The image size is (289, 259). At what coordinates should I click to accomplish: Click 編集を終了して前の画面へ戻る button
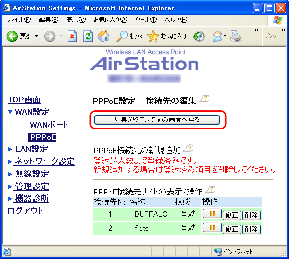[157, 120]
